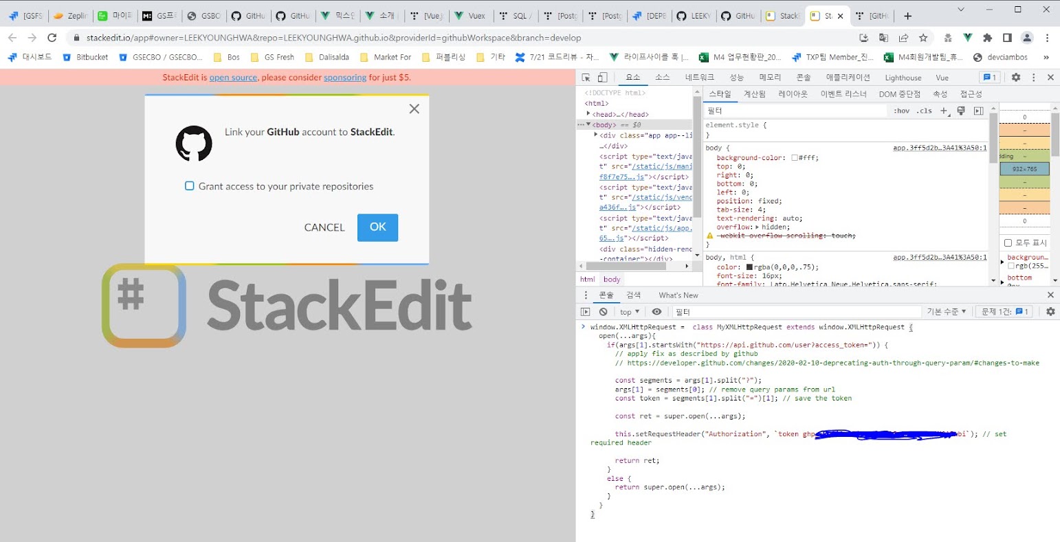
Task: Close the GitHub link dialog with X
Action: (x=414, y=109)
